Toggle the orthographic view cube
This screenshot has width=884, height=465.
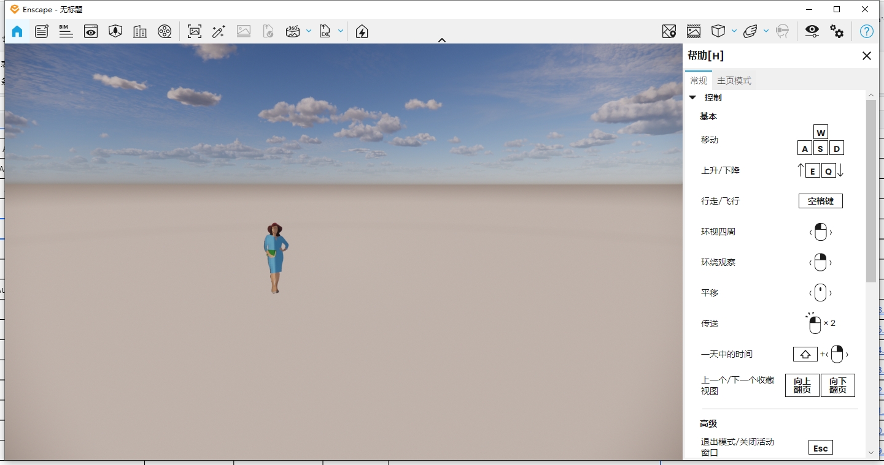(718, 31)
